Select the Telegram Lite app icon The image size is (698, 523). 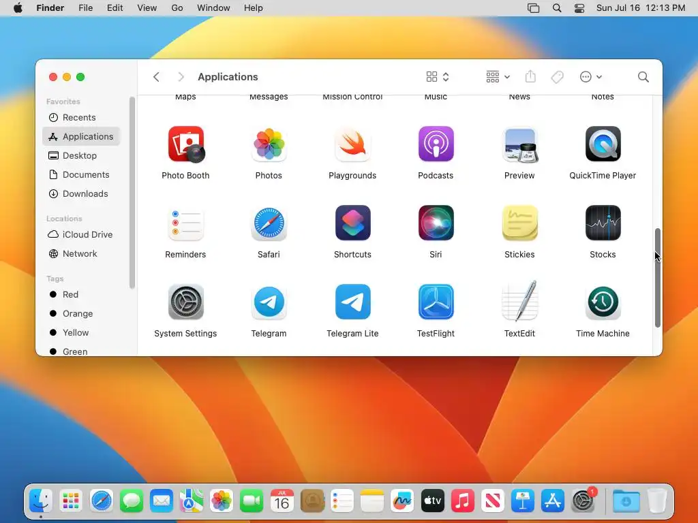352,302
